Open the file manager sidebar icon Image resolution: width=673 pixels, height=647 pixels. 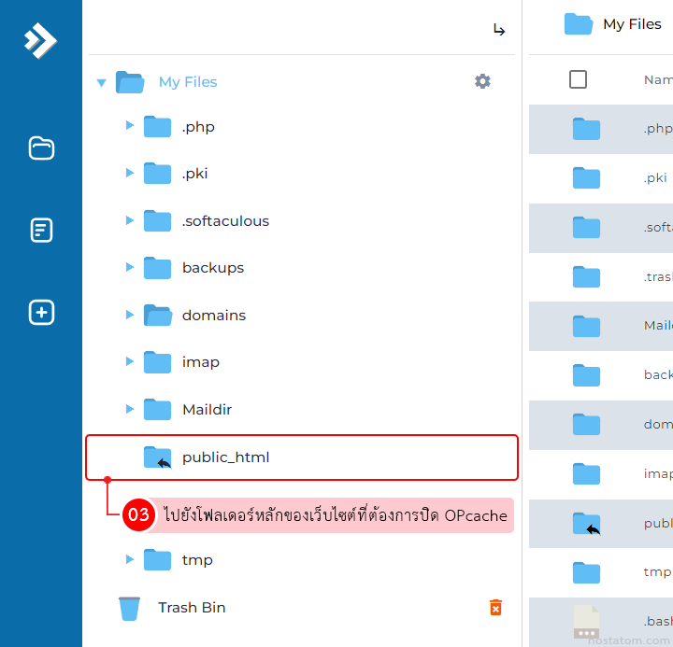(x=41, y=148)
